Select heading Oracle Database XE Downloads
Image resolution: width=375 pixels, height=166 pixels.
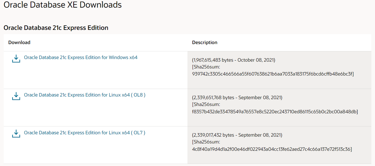click(63, 5)
